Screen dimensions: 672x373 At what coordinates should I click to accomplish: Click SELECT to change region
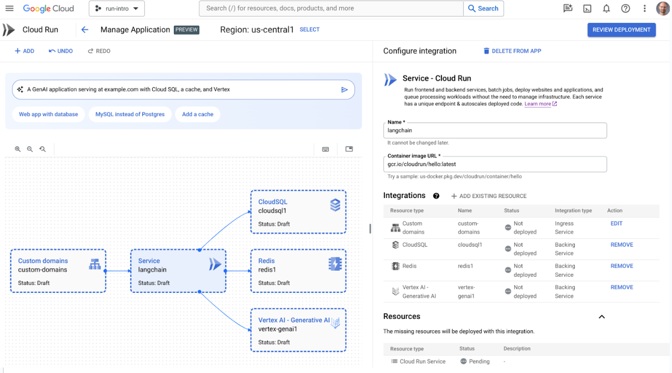tap(309, 30)
